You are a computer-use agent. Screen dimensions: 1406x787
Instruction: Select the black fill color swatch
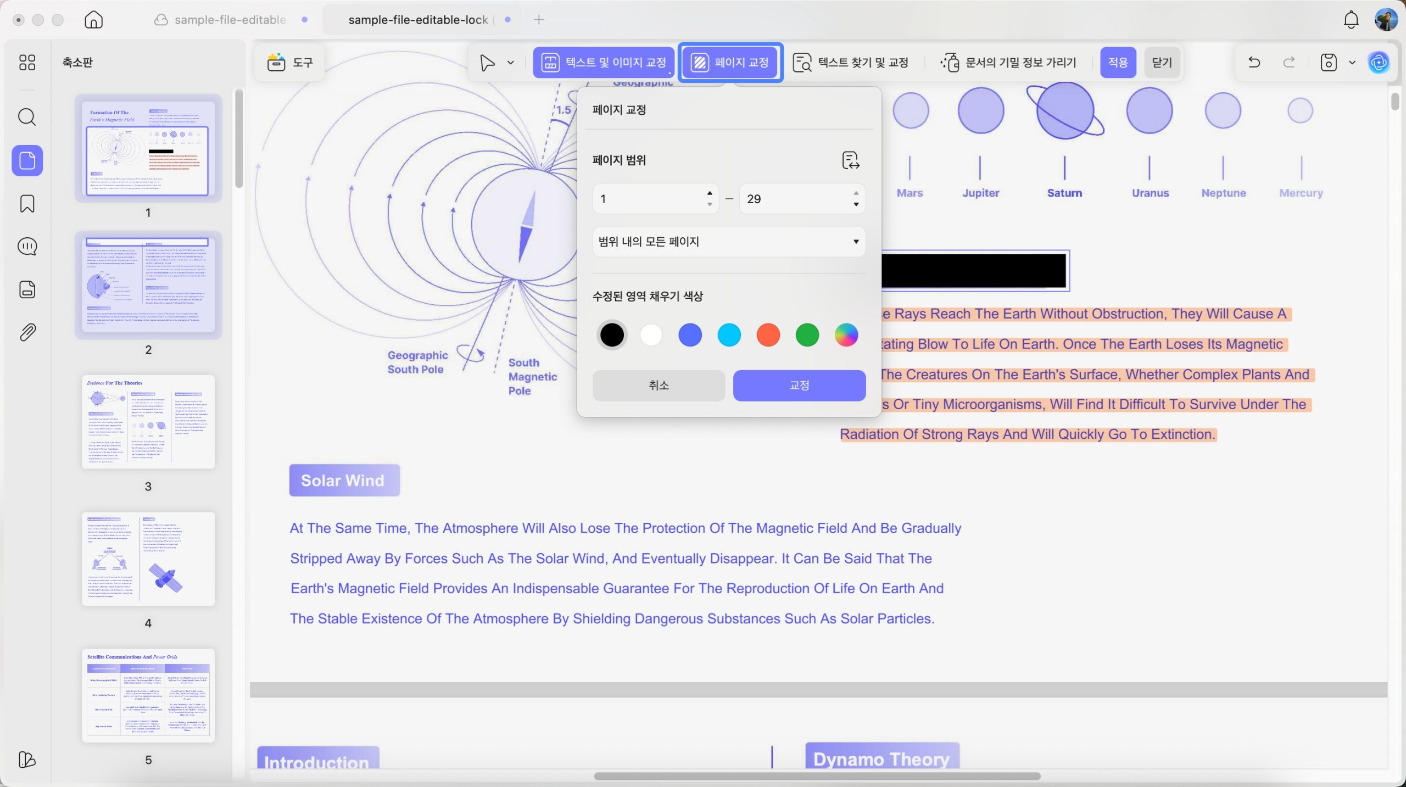pyautogui.click(x=612, y=335)
